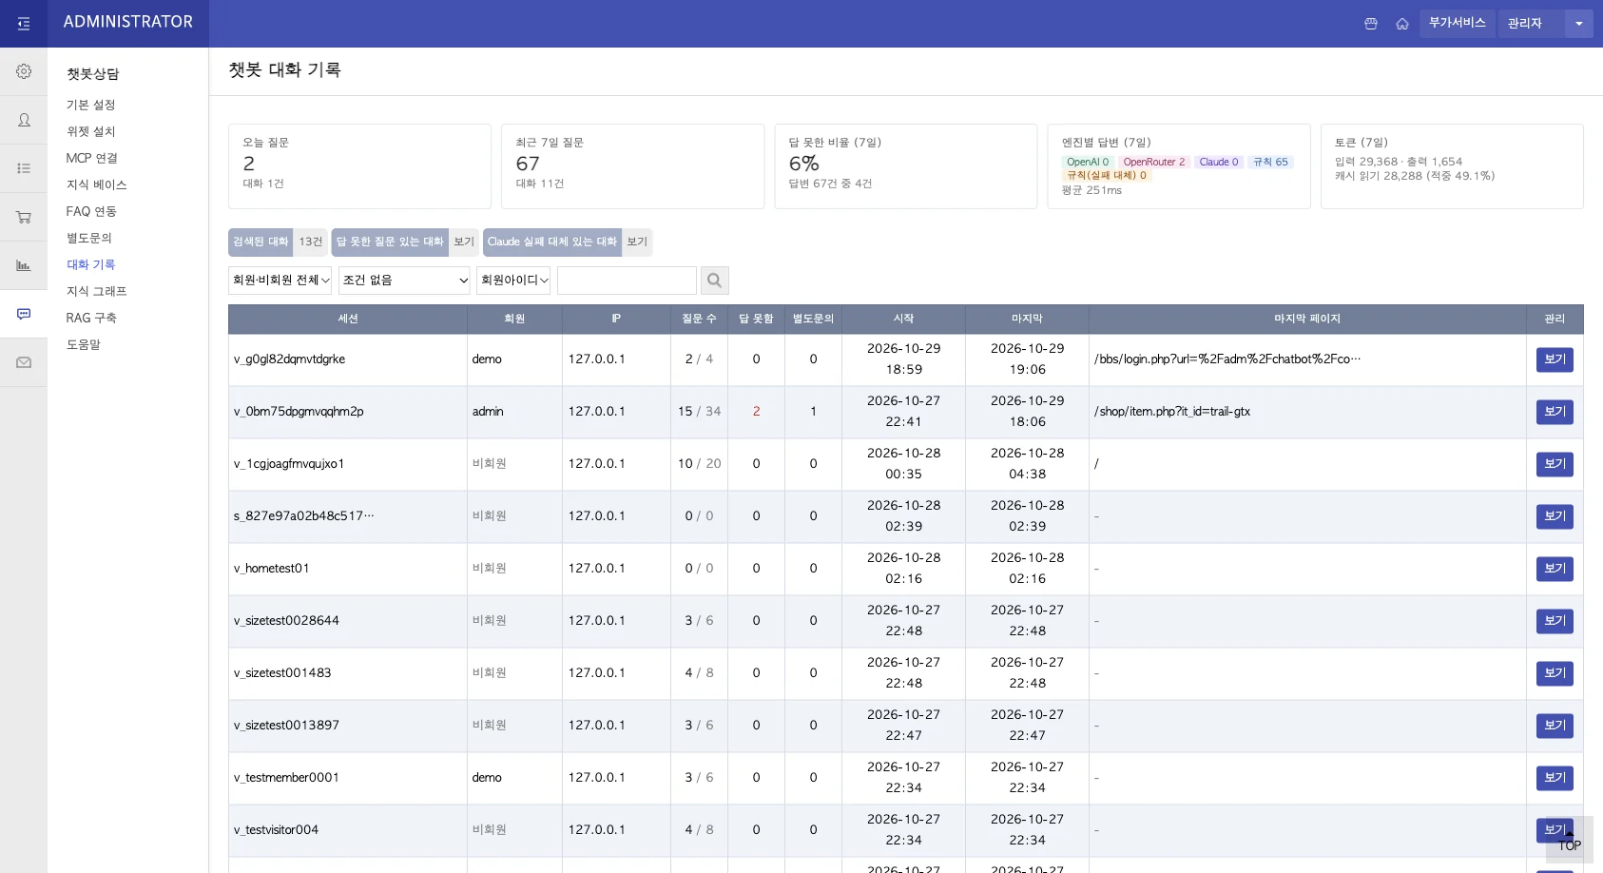The height and width of the screenshot is (873, 1603).
Task: Click the home icon in top bar
Action: (1402, 24)
